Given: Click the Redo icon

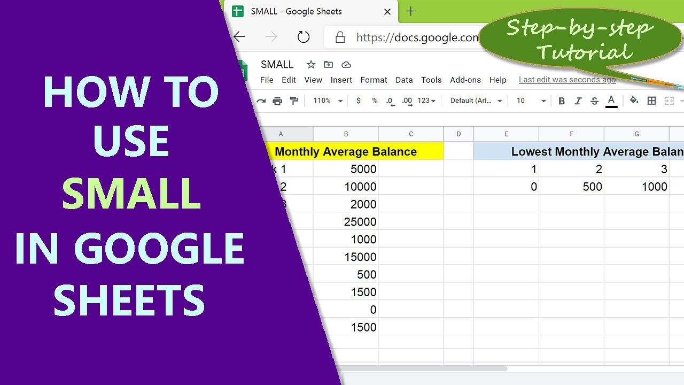Looking at the screenshot, I should pyautogui.click(x=261, y=101).
